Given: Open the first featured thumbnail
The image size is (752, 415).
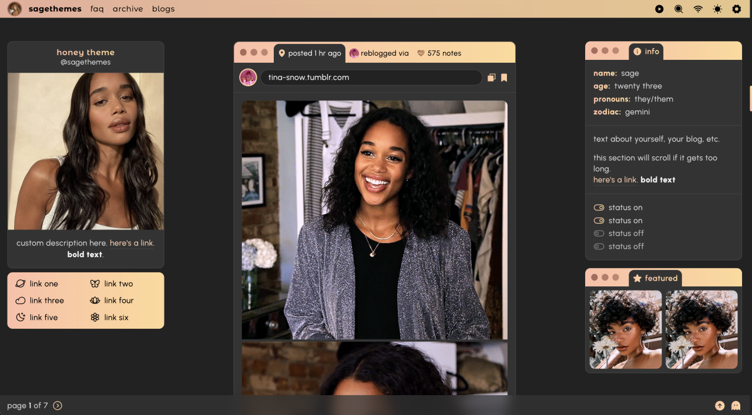Looking at the screenshot, I should click(625, 329).
